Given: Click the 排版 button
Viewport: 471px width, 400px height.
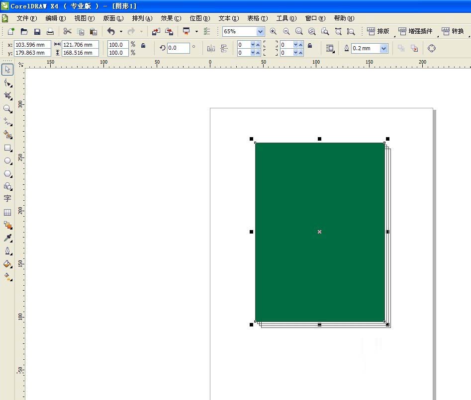Looking at the screenshot, I should [x=378, y=31].
